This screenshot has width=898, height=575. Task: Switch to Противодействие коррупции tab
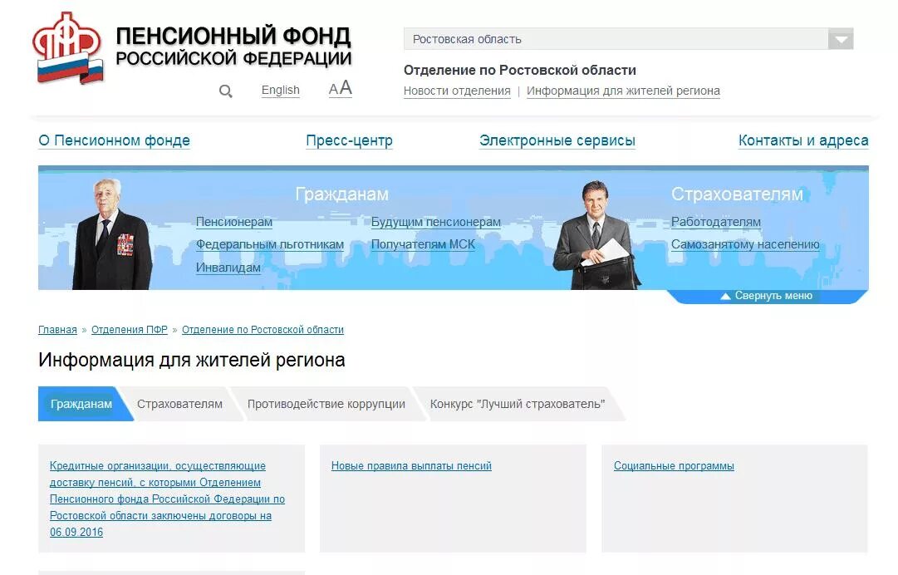click(x=326, y=405)
